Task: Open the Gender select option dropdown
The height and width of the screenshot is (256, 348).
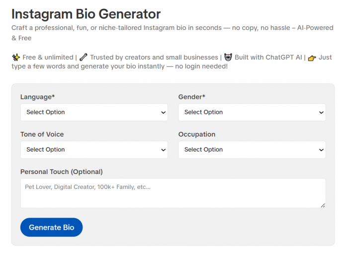Action: [252, 112]
